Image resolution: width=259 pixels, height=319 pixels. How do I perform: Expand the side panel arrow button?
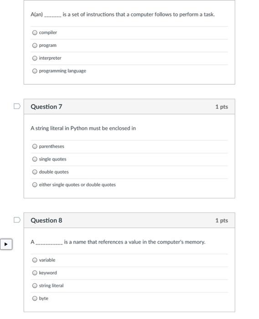click(x=6, y=244)
